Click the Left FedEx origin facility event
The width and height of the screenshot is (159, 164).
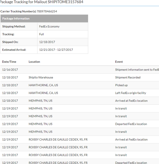131,93
